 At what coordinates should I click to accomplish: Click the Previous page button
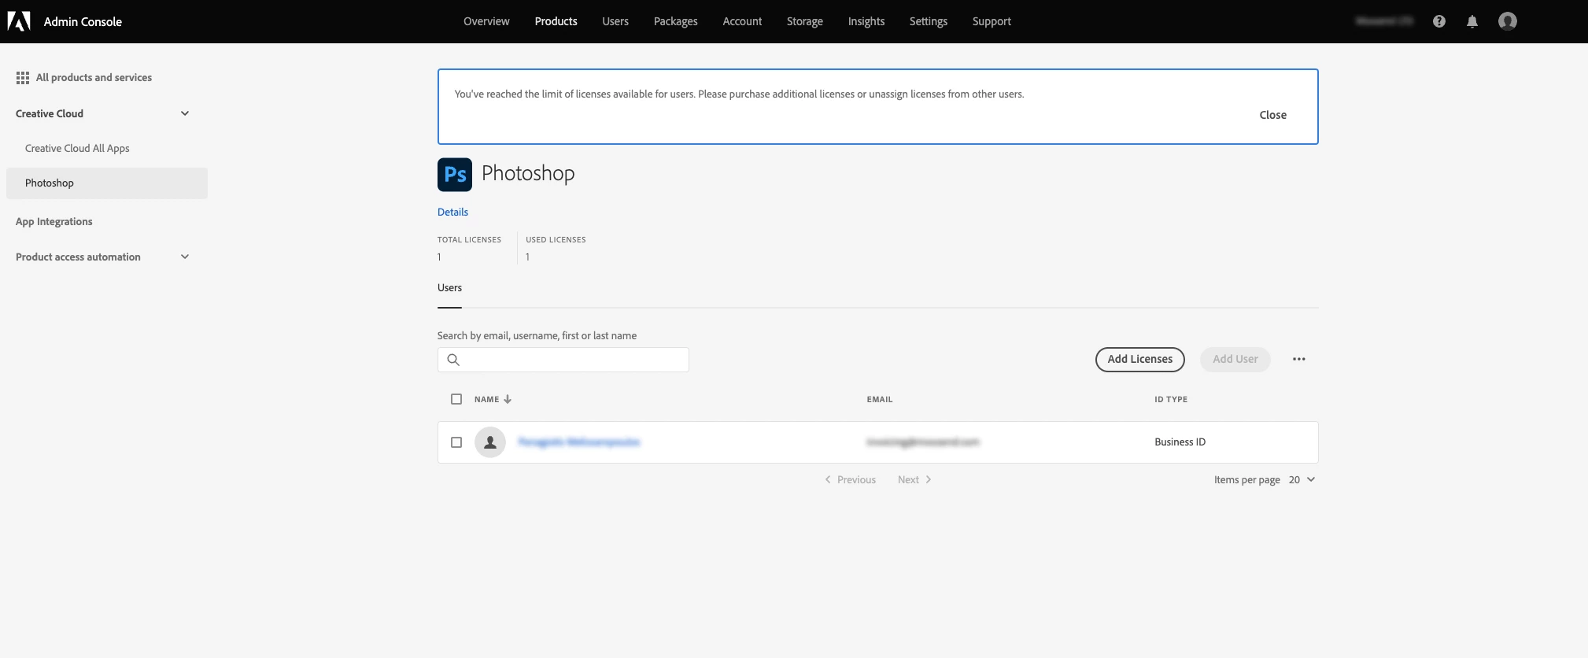[x=850, y=479]
